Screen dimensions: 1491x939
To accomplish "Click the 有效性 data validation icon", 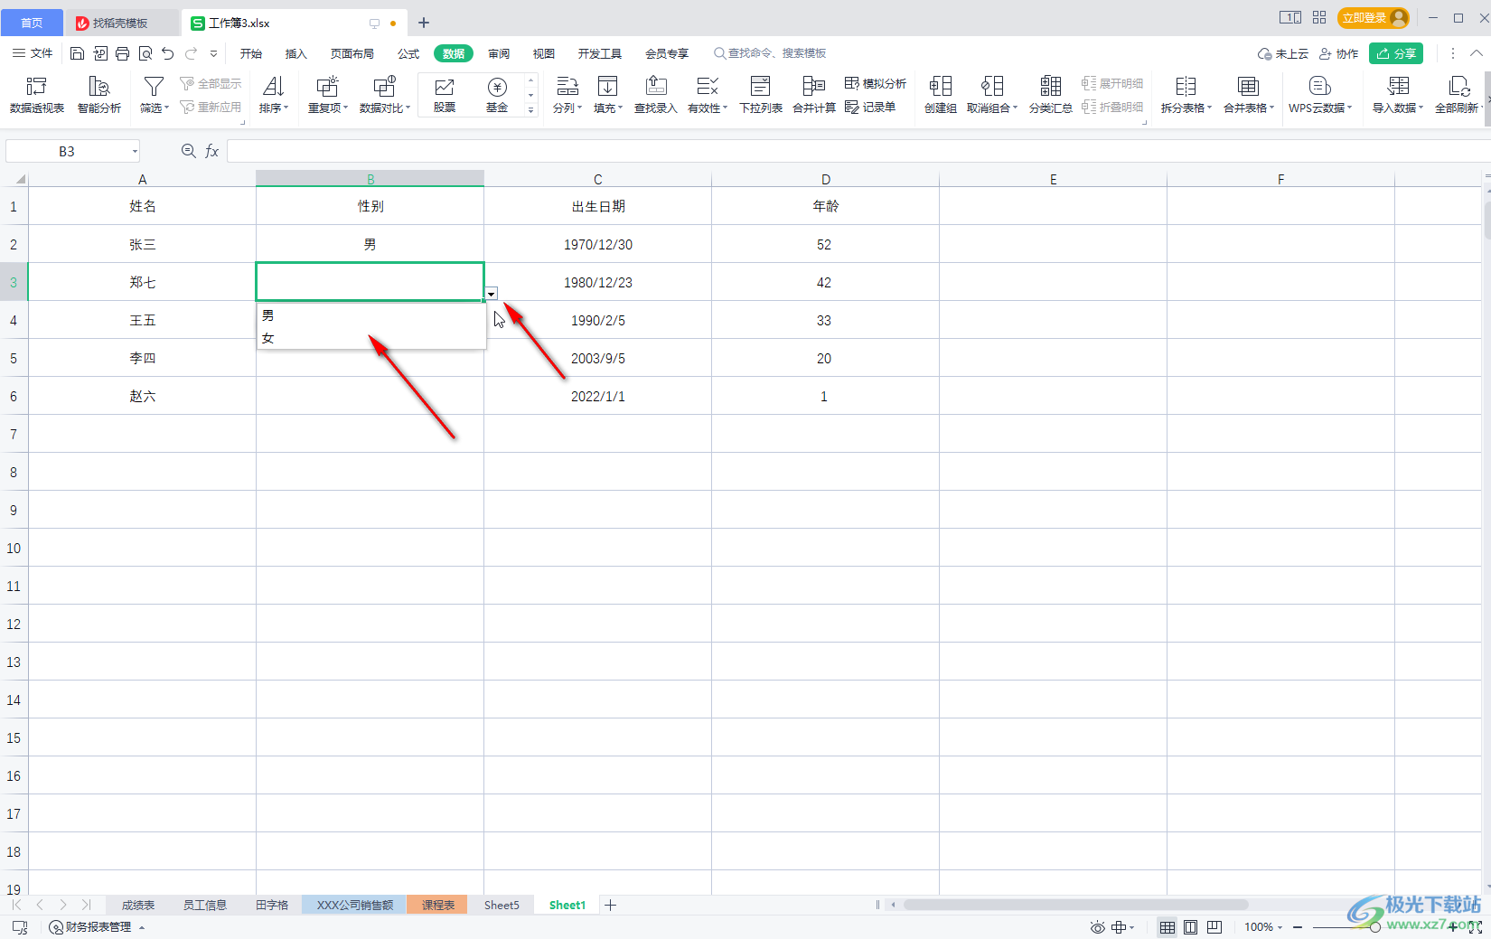I will 708,86.
